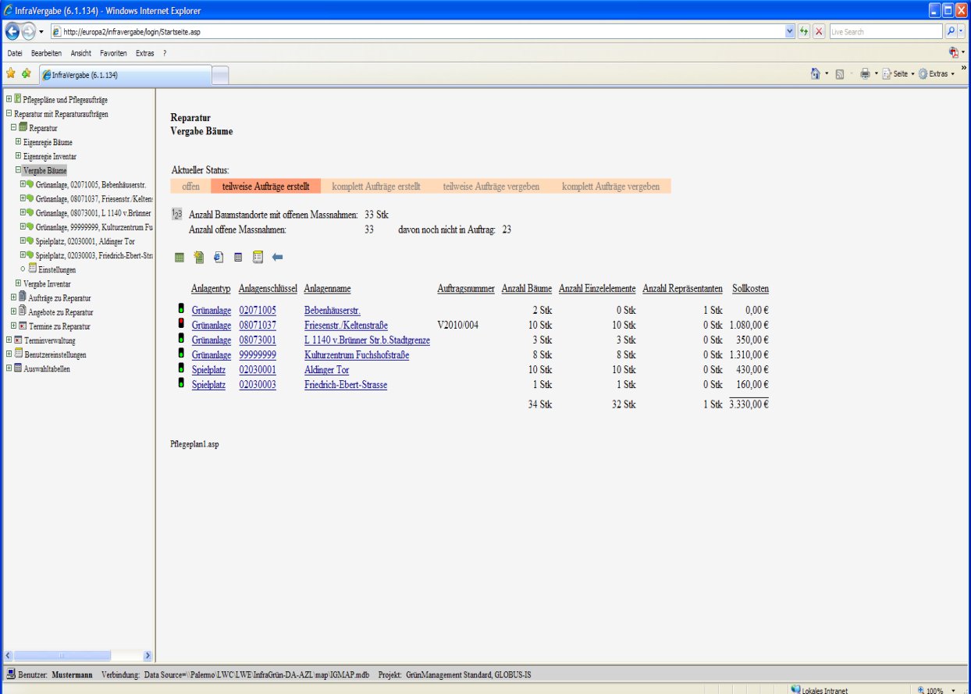This screenshot has height=694, width=971.
Task: Open Anlagenschlüssel 02030001 link
Action: tap(257, 370)
